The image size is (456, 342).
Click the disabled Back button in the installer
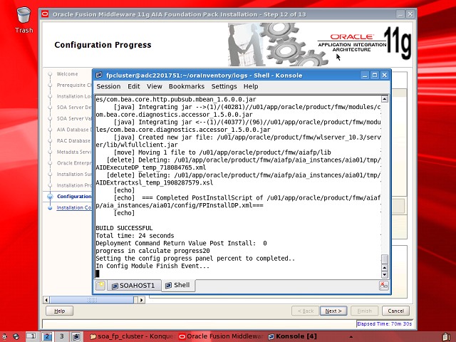(x=306, y=311)
